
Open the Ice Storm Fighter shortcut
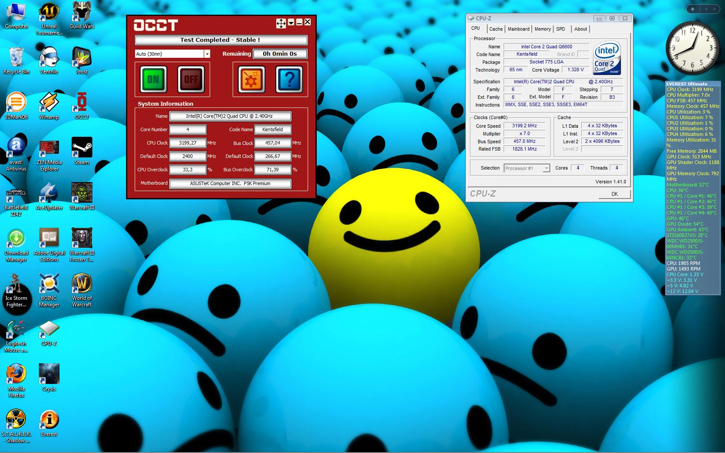point(16,290)
